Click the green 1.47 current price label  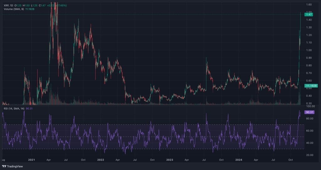[308, 14]
